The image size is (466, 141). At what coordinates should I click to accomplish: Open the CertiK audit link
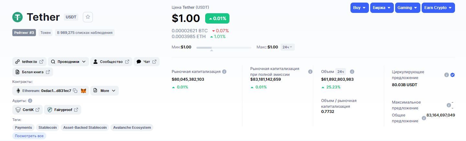click(x=28, y=110)
